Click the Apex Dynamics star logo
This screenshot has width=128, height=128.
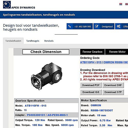tap(7, 5)
